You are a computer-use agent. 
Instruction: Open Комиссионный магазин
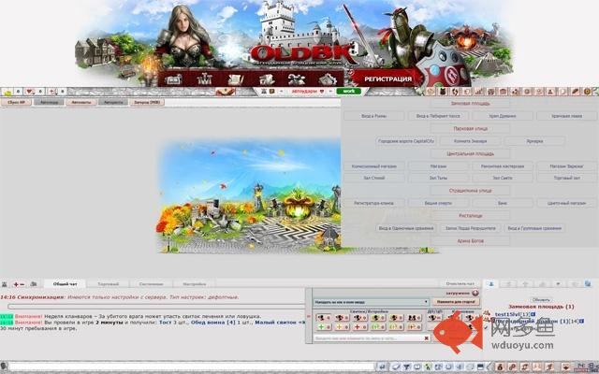pyautogui.click(x=374, y=166)
